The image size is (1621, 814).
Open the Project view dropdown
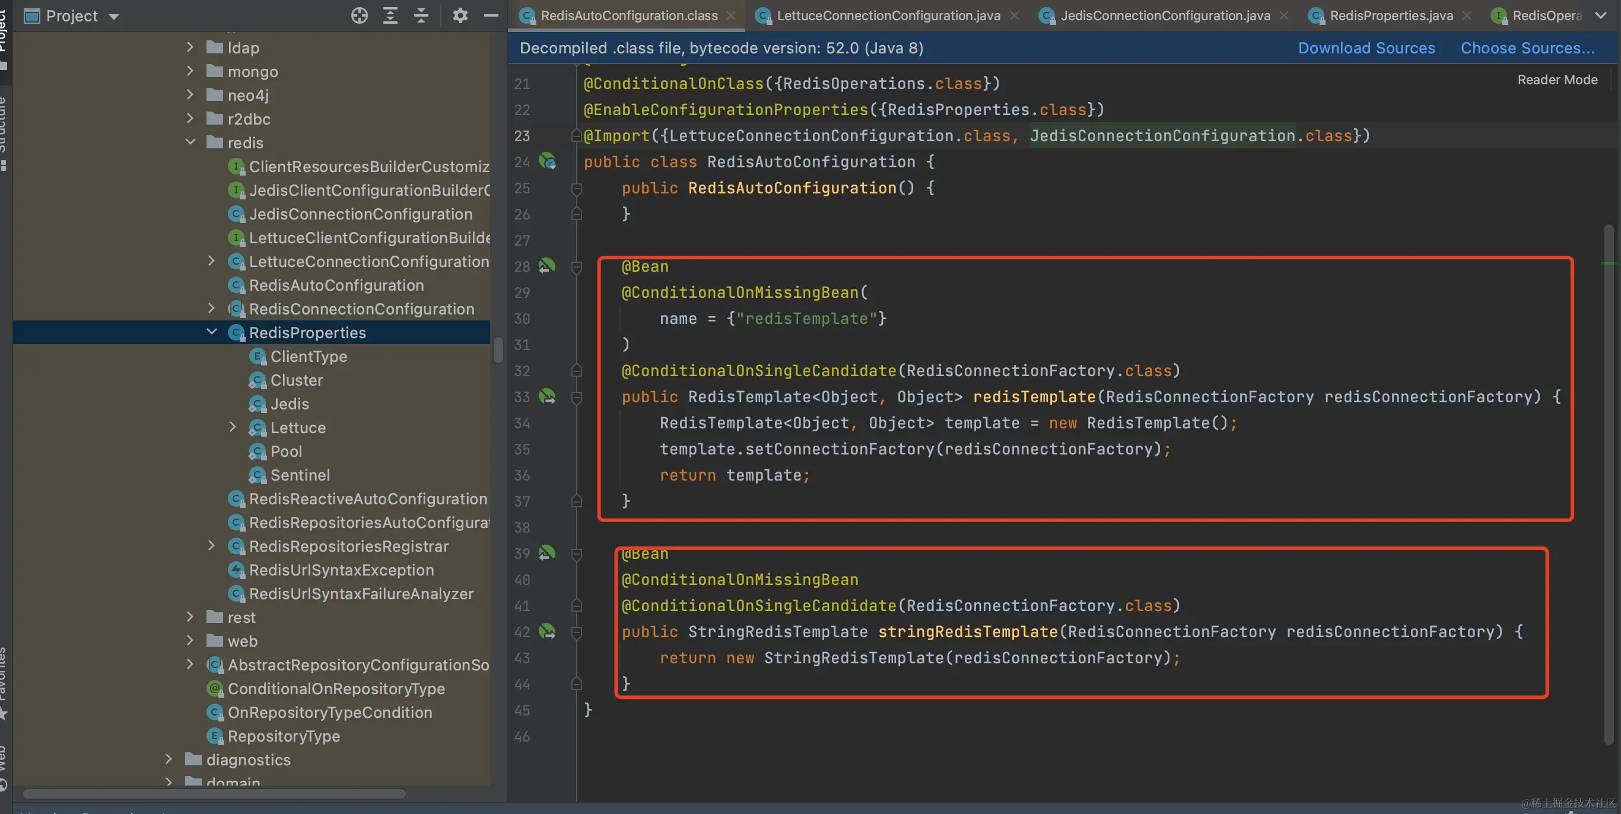114,17
